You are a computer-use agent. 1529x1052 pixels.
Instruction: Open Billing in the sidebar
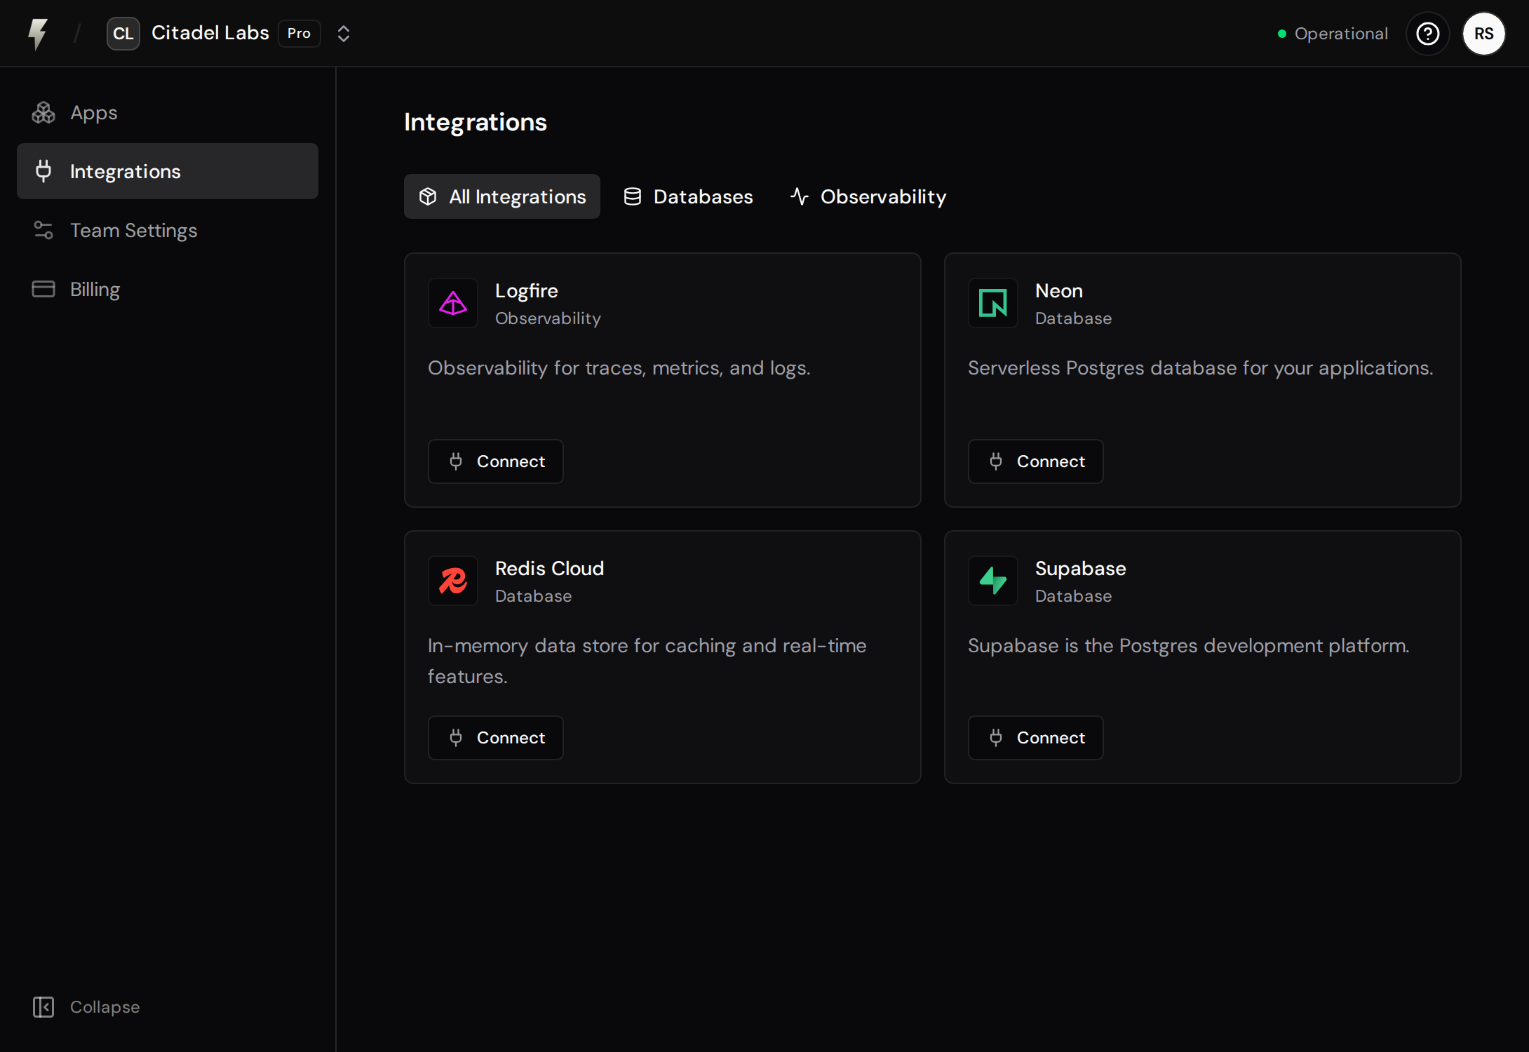click(168, 289)
